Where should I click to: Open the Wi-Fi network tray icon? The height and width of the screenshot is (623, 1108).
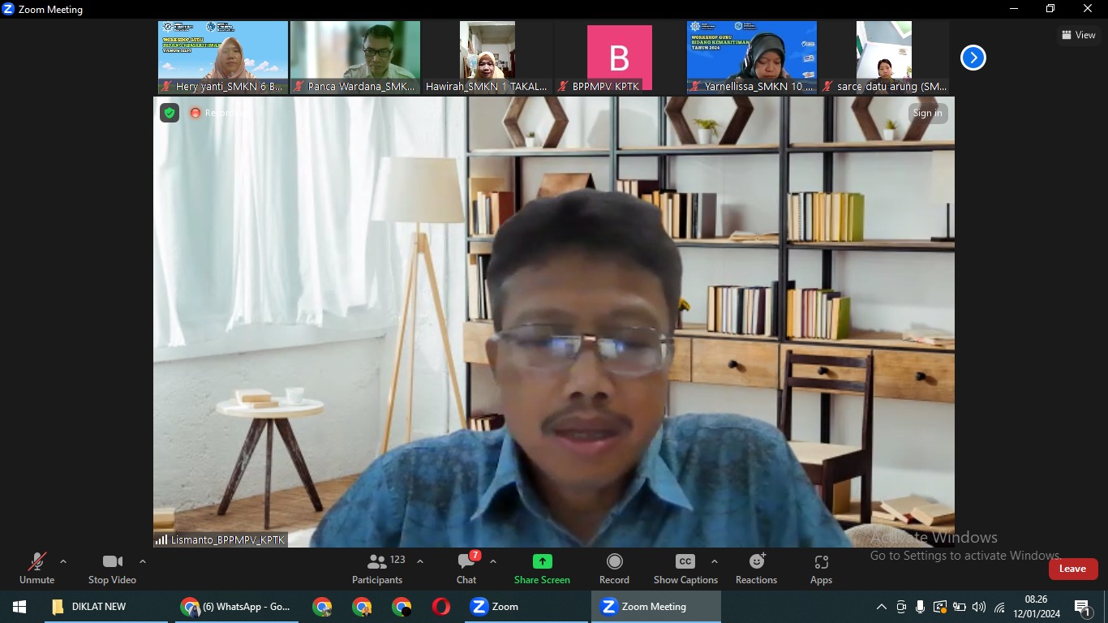pyautogui.click(x=999, y=607)
